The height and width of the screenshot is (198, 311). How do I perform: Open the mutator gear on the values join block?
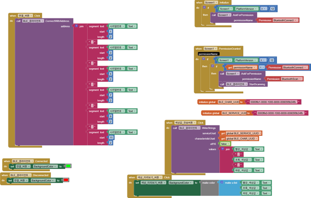point(223,149)
